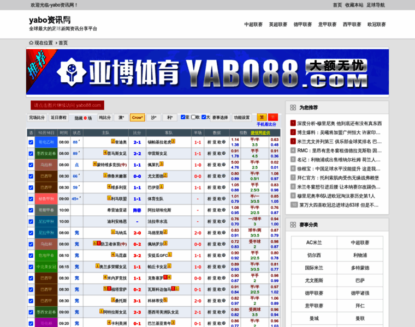Viewport: 415px width, 327px height.
Task: Open the 意甲联赛 nav menu
Action: (327, 25)
